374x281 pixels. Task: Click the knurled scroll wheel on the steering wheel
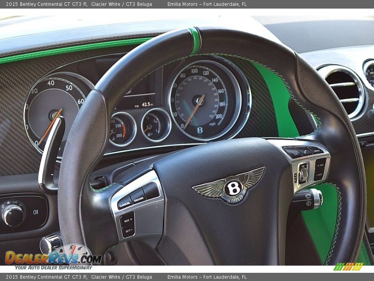click(303, 174)
